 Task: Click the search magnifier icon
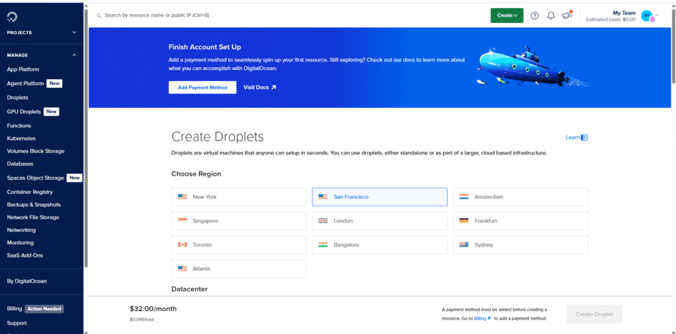(99, 15)
